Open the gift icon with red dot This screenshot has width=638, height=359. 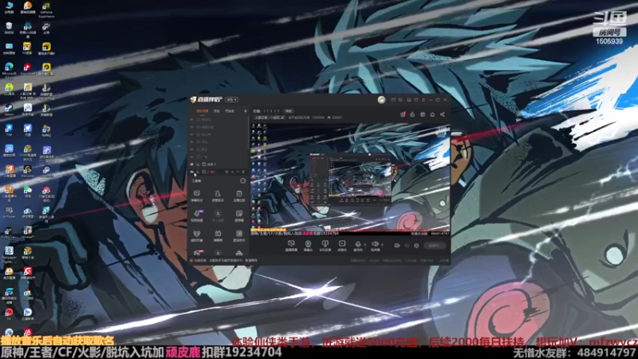(403, 114)
